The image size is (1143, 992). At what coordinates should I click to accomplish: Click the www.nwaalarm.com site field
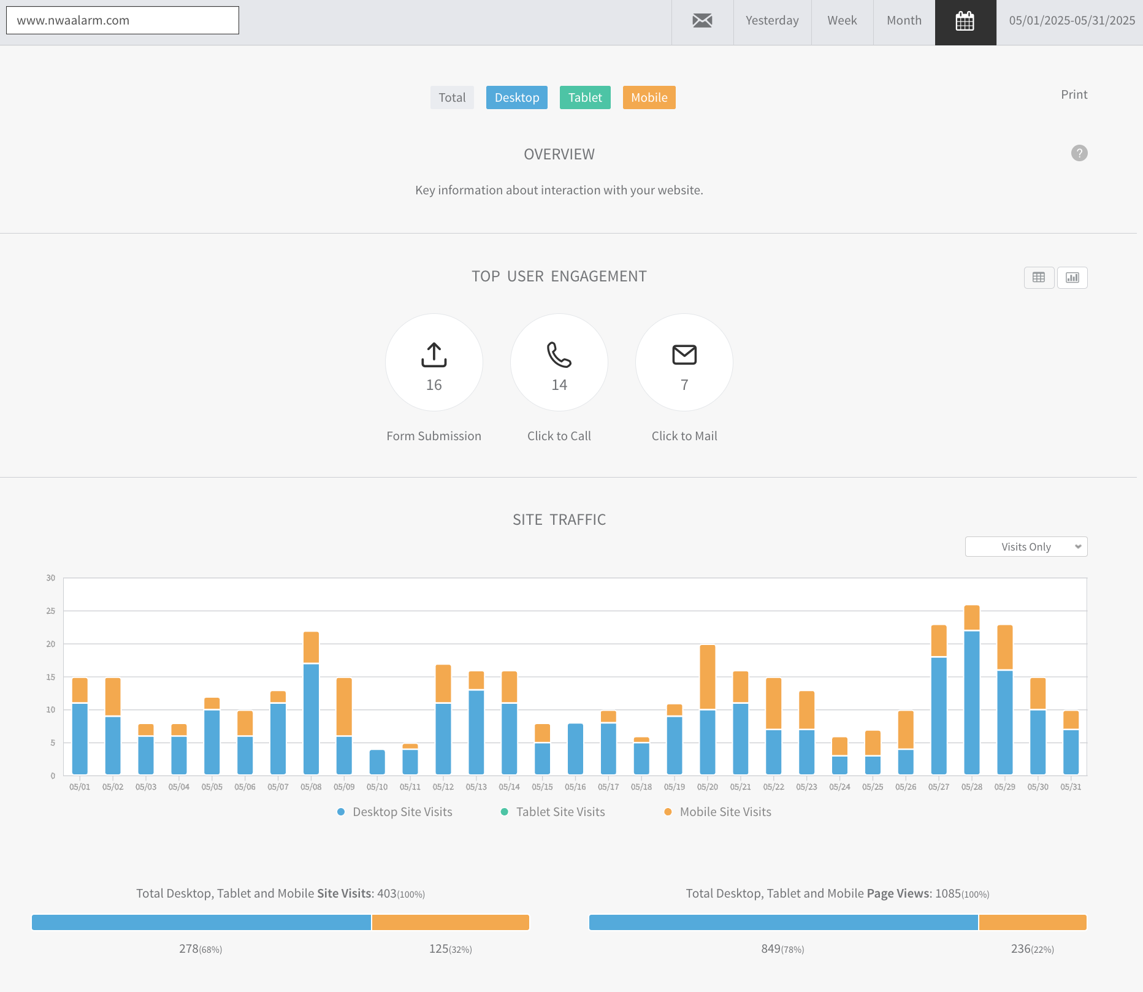point(123,20)
